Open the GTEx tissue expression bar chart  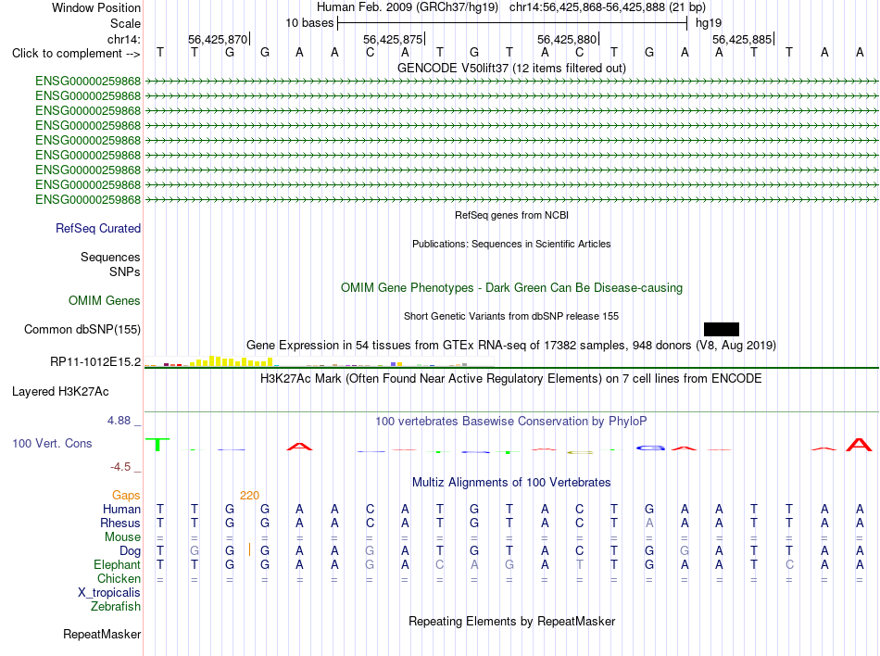(x=320, y=361)
